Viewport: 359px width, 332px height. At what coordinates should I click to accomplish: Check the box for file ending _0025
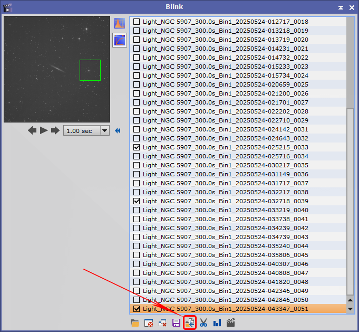(137, 84)
